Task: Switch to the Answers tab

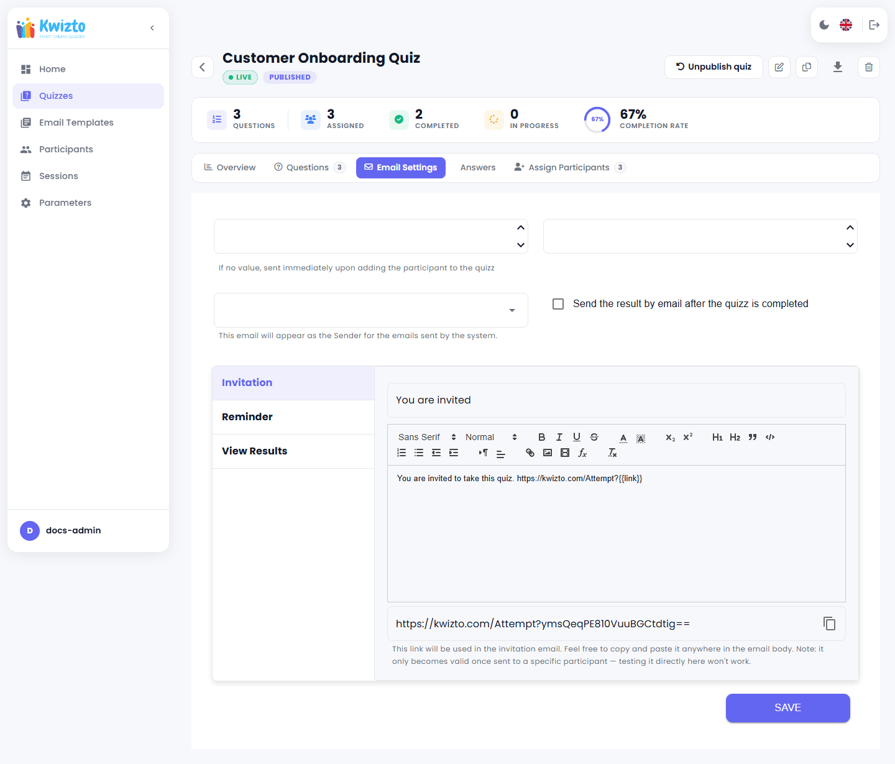Action: pyautogui.click(x=478, y=168)
